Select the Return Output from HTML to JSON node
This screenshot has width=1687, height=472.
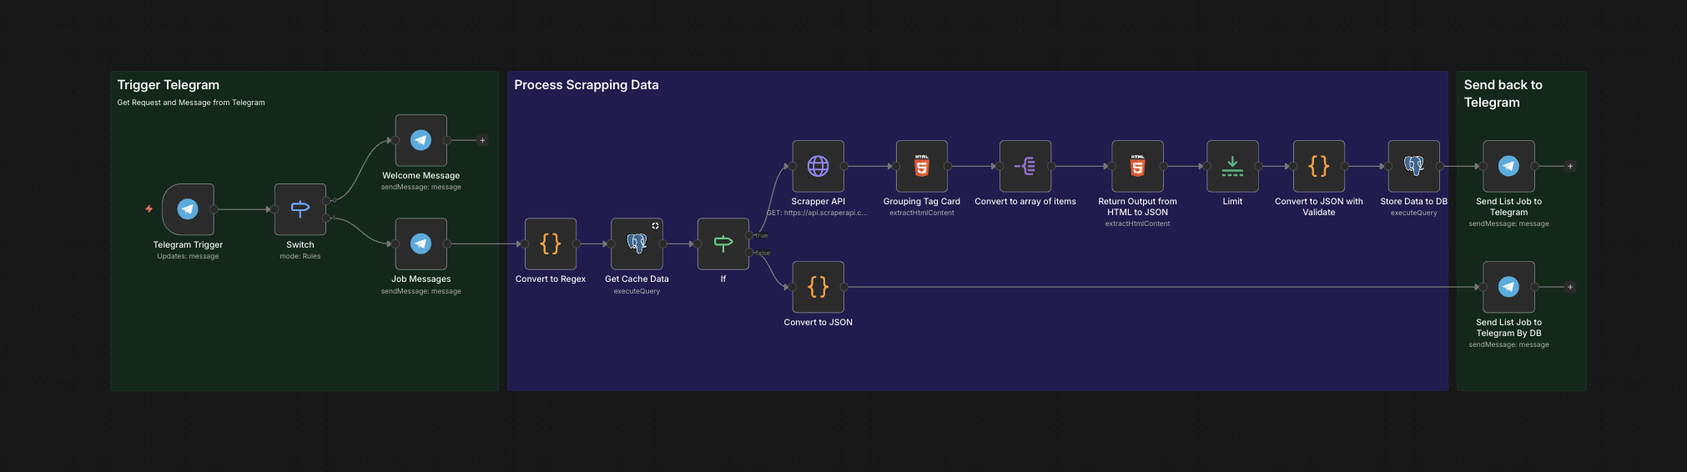(1137, 166)
